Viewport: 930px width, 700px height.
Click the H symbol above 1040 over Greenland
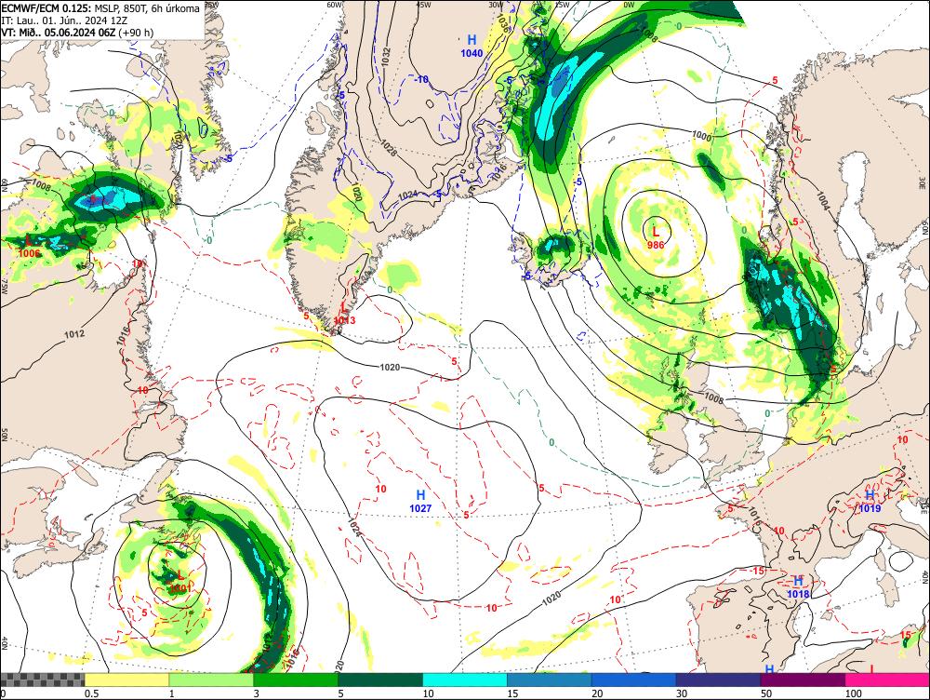472,40
